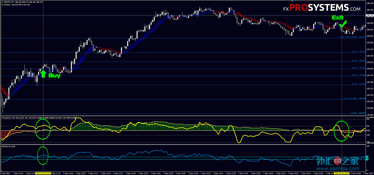374x175 pixels.
Task: Click the Fibonacci (-23.6) - 185.020 label
Action: point(358,113)
